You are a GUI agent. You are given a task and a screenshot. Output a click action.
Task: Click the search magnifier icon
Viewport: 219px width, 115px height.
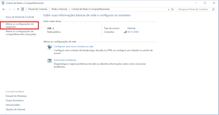pos(213,9)
